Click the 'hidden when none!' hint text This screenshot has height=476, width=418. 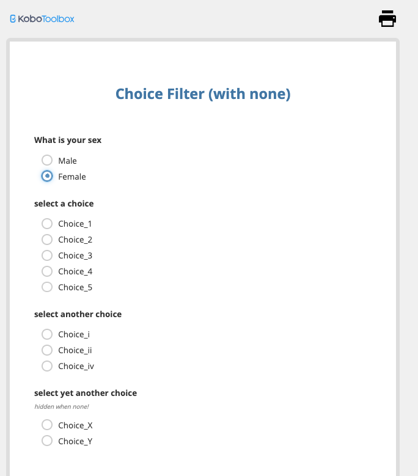pyautogui.click(x=61, y=406)
